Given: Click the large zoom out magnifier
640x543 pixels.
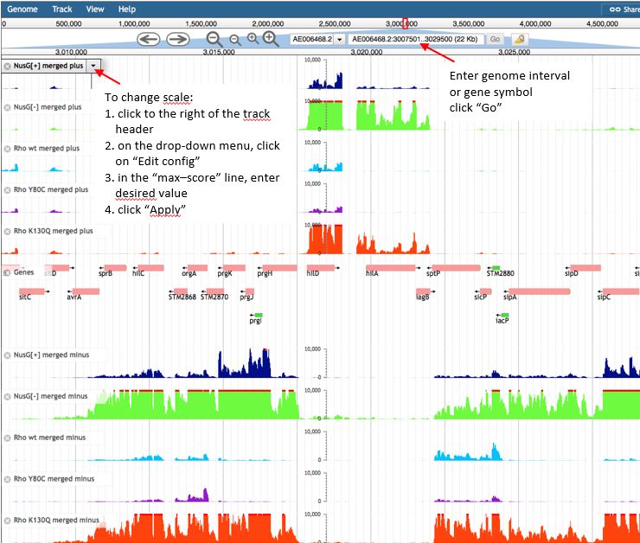Looking at the screenshot, I should tap(214, 39).
